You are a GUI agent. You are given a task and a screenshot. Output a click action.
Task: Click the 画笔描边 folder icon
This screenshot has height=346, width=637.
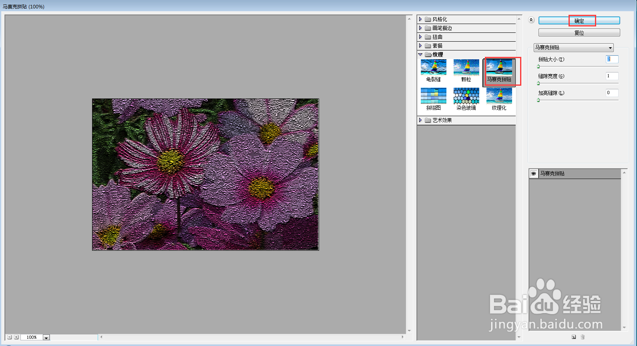point(428,28)
